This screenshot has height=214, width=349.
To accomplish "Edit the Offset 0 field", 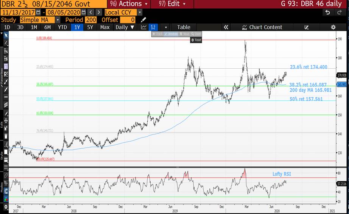I will [128, 20].
